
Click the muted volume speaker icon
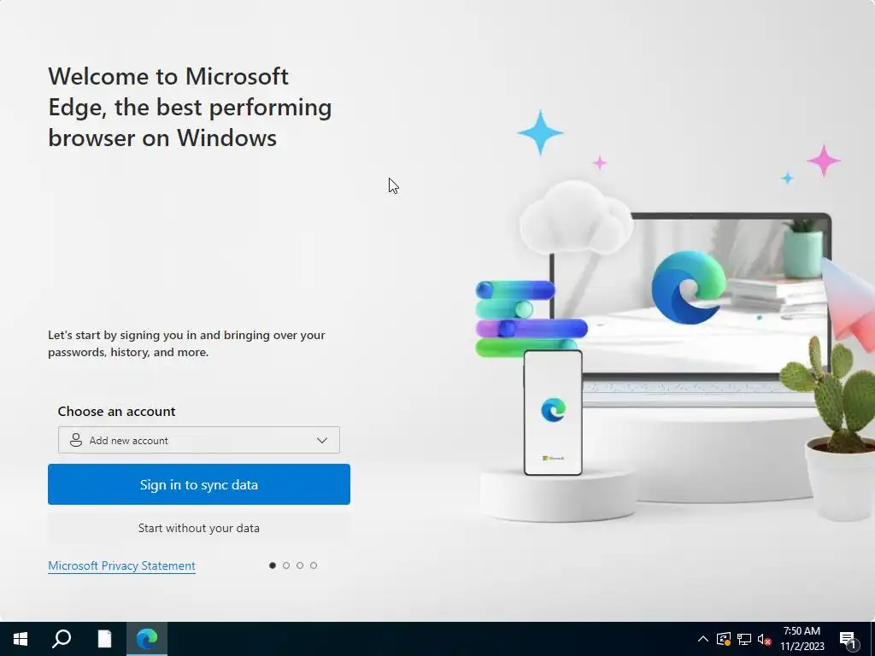(765, 639)
